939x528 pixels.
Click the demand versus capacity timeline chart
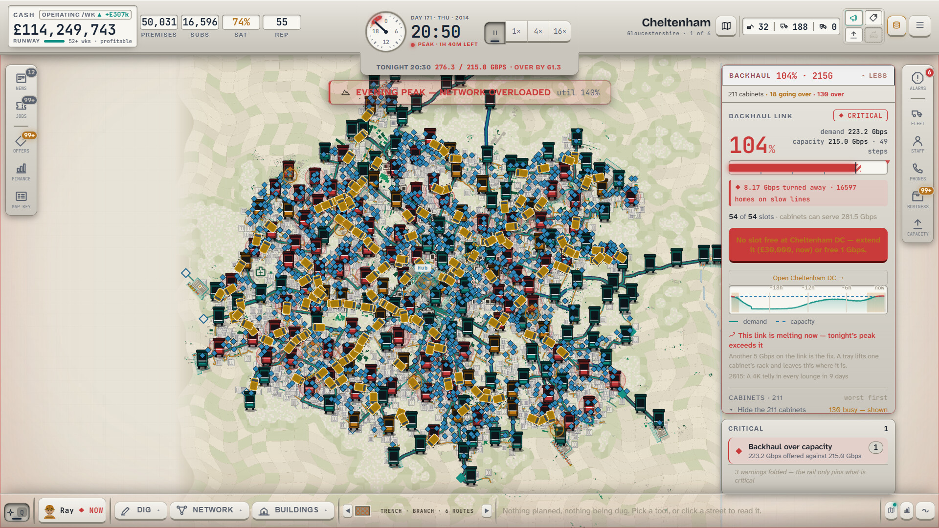[808, 299]
